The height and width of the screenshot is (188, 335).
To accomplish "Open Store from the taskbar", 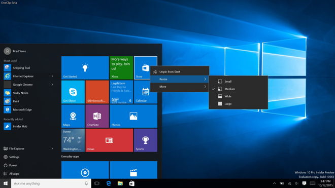I will 131,183.
